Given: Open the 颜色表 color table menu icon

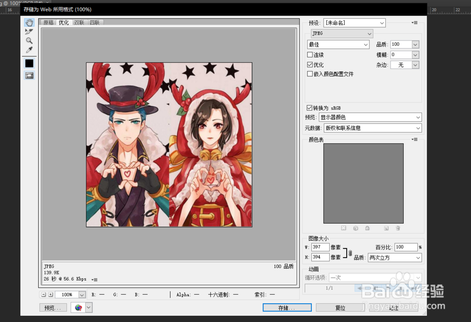Looking at the screenshot, I should tap(414, 139).
